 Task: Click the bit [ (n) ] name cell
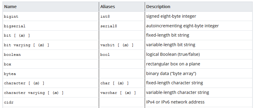click(17, 35)
